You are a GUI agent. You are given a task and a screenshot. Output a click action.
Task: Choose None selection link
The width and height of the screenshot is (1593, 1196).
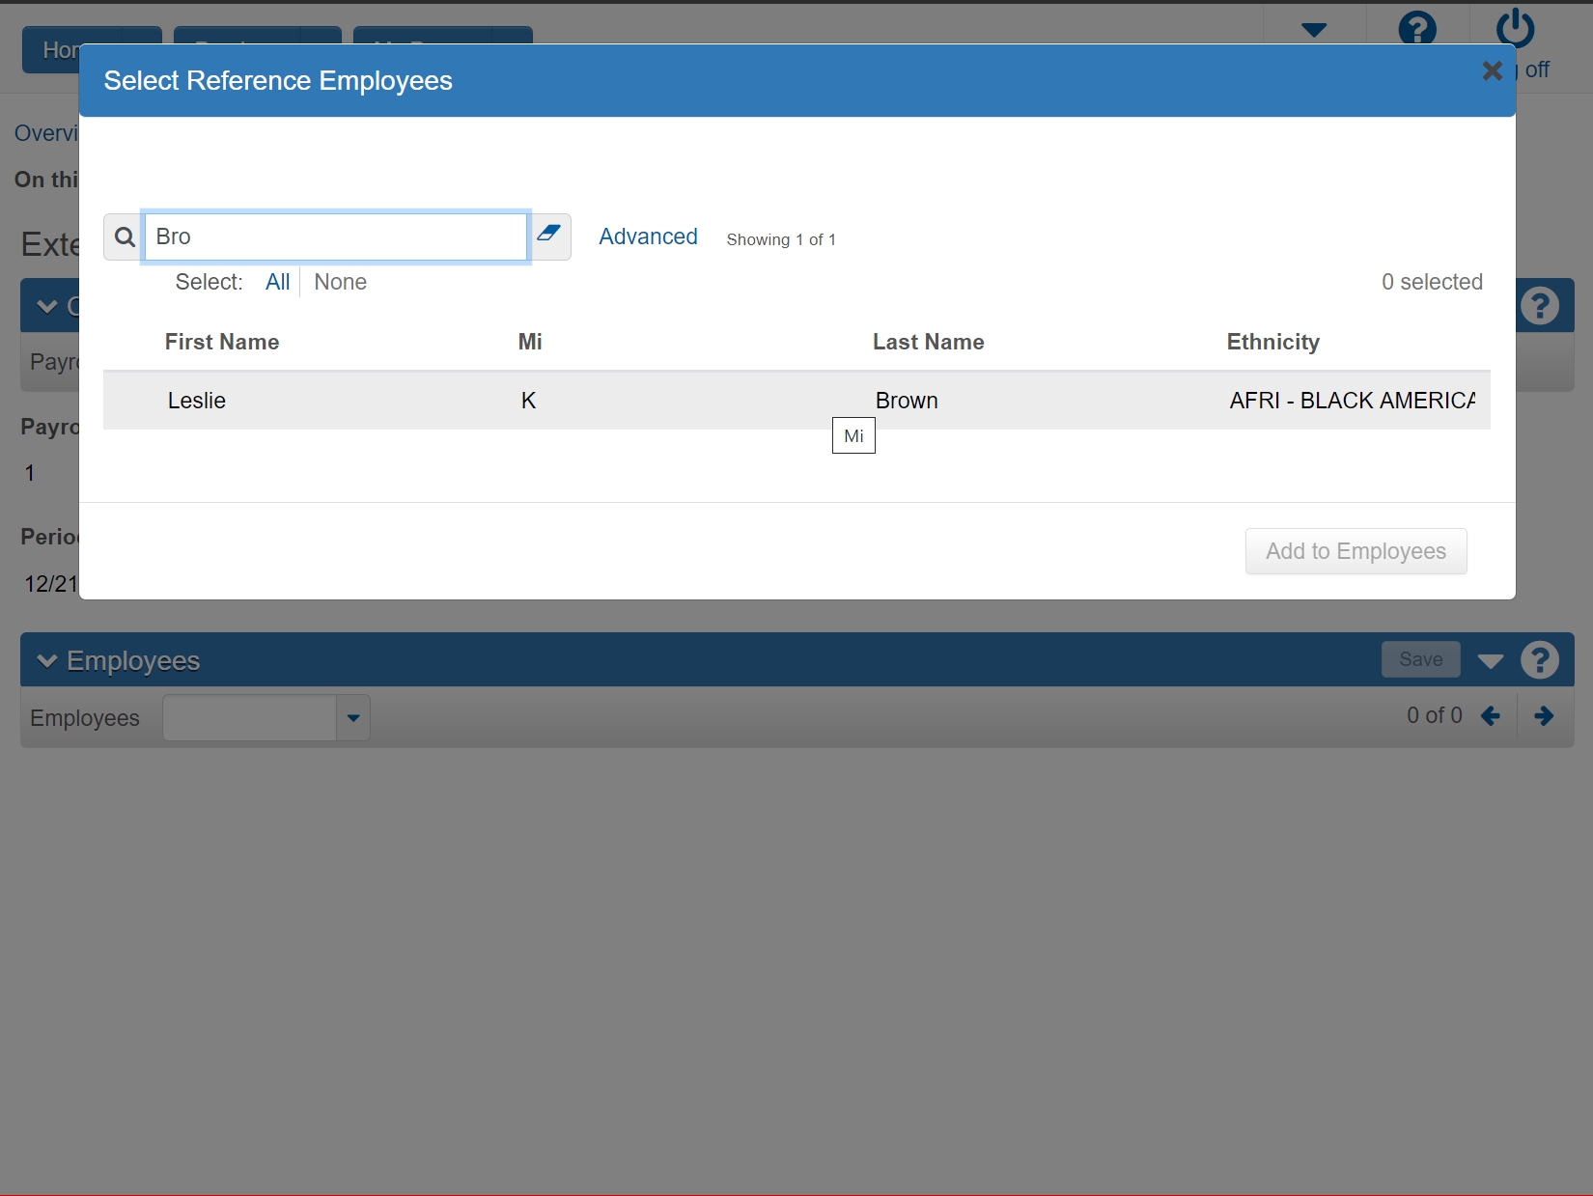tap(340, 282)
